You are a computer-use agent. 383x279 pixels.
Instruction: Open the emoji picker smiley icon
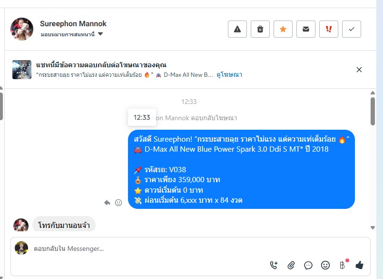(x=325, y=265)
